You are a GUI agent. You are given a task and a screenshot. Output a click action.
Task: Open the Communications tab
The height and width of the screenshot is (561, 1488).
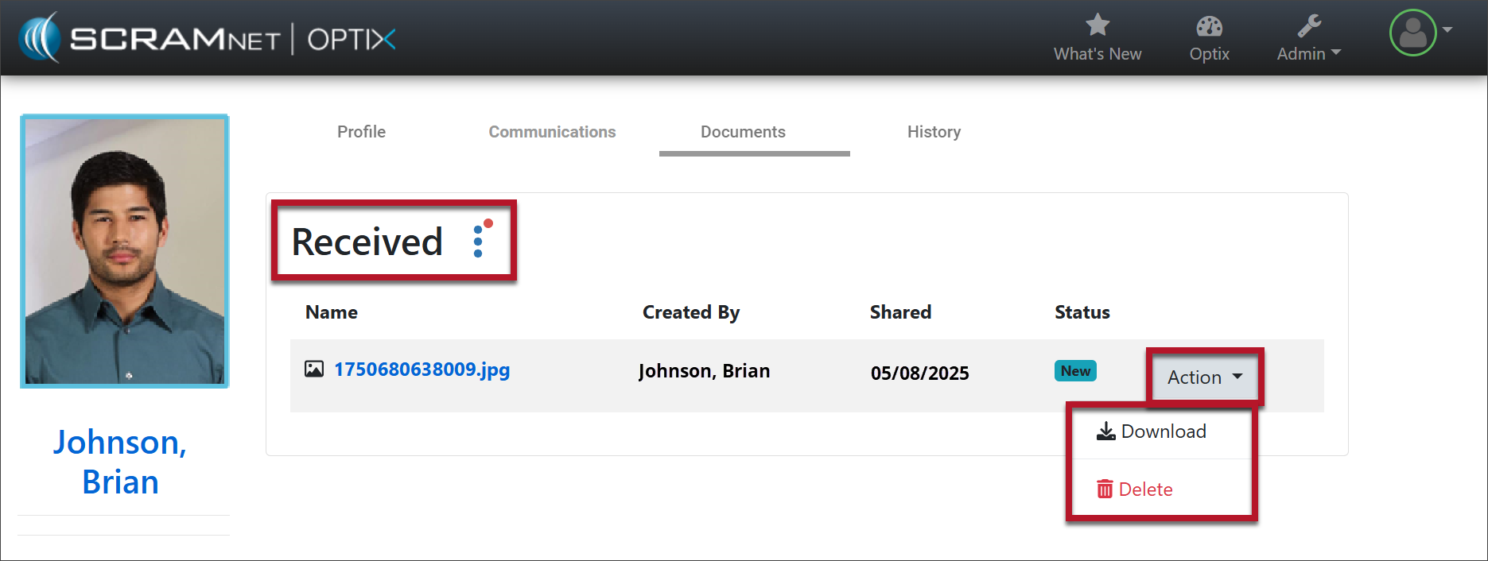(x=552, y=132)
